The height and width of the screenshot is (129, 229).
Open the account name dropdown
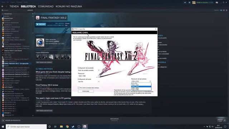coord(205,3)
